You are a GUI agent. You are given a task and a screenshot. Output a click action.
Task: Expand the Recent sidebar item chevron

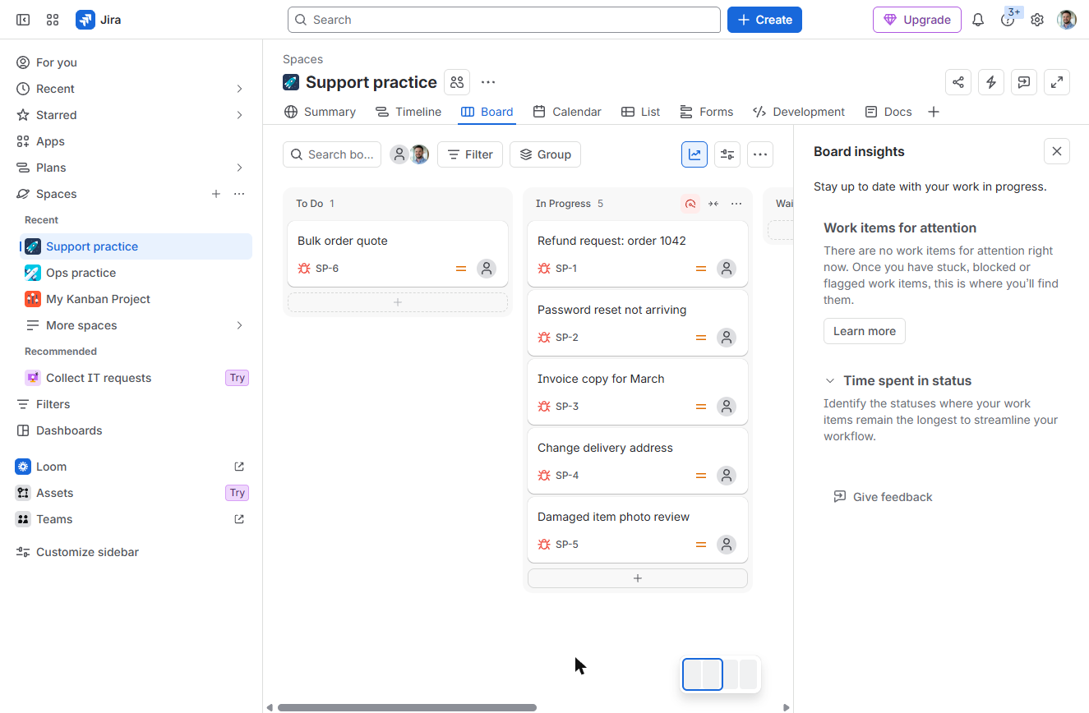pyautogui.click(x=239, y=89)
